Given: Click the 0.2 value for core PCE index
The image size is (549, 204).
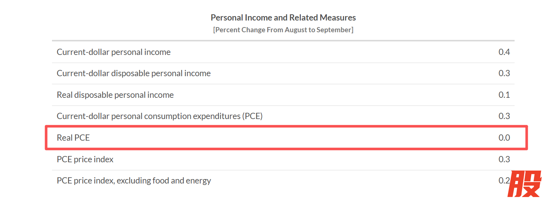Looking at the screenshot, I should point(503,181).
